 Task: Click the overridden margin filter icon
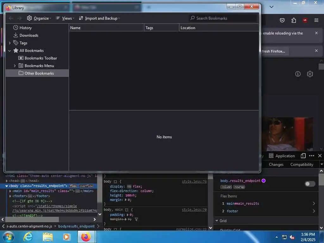tap(136, 219)
